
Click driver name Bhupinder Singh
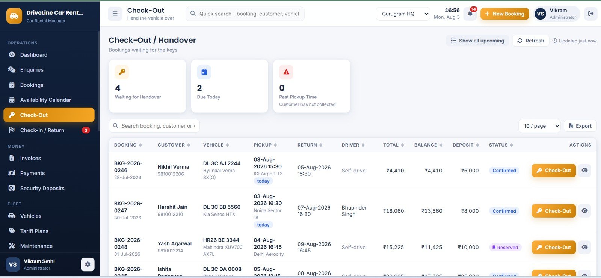tap(354, 211)
